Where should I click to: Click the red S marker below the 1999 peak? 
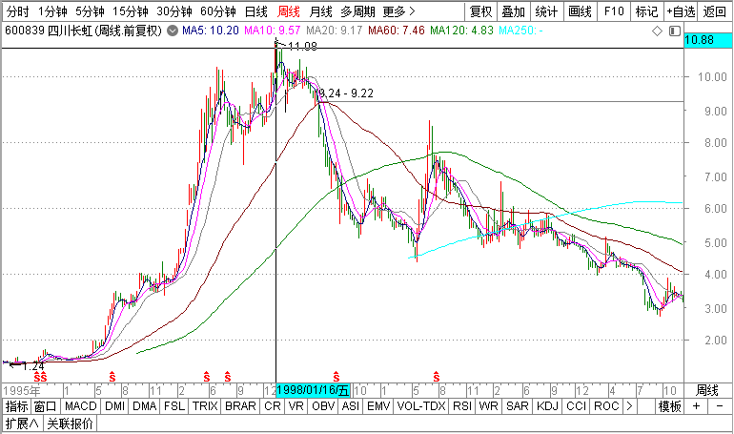click(x=436, y=377)
